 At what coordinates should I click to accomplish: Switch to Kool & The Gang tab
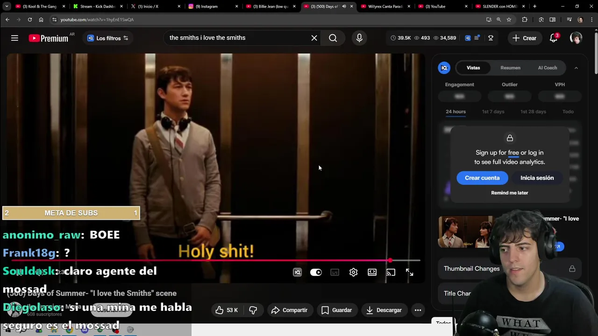coord(40,7)
